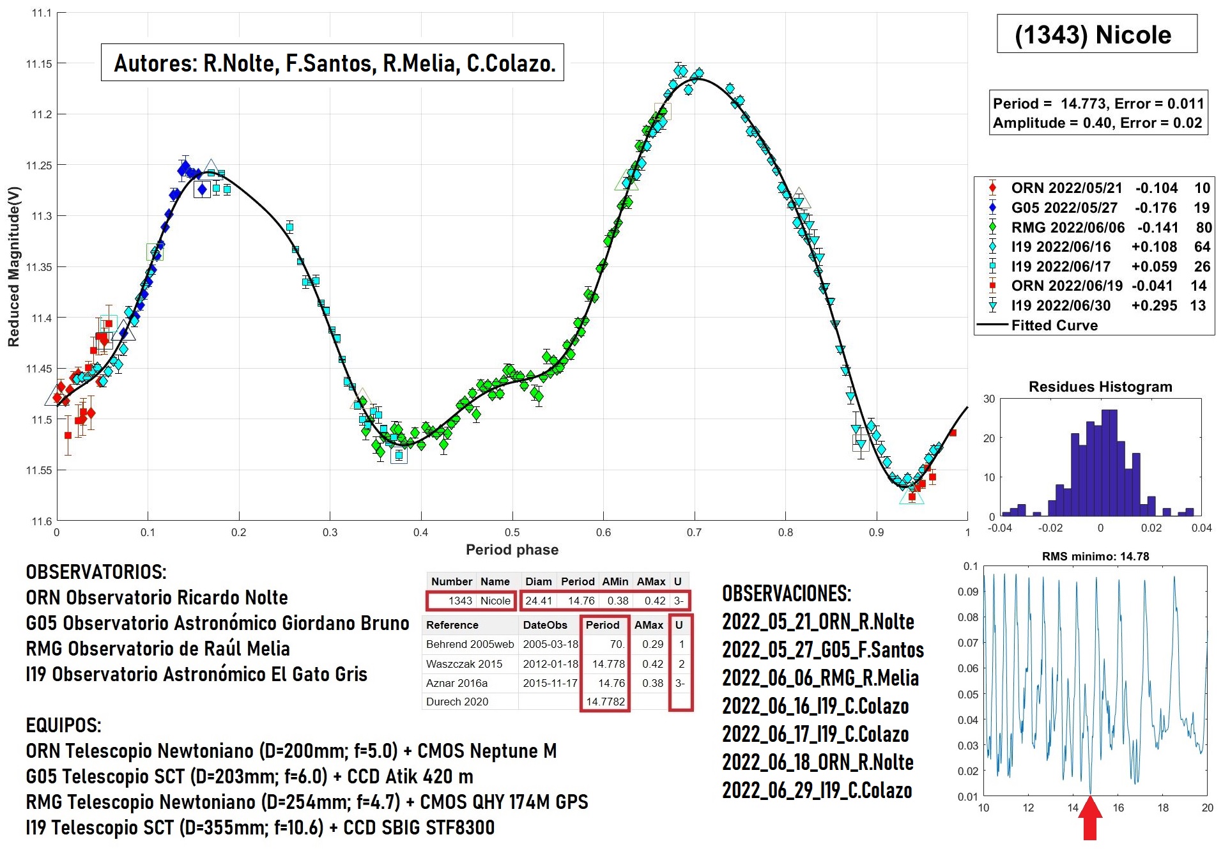Viewport: 1230px width, 853px height.
Task: Click the (1343) Nicole title box
Action: [x=1096, y=34]
